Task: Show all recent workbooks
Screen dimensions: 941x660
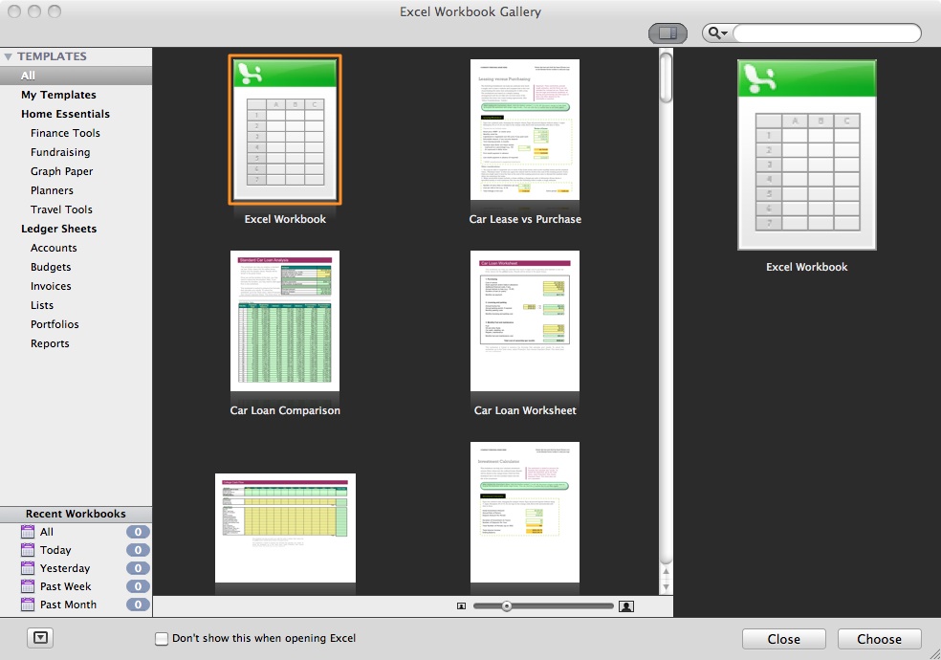Action: 76,532
